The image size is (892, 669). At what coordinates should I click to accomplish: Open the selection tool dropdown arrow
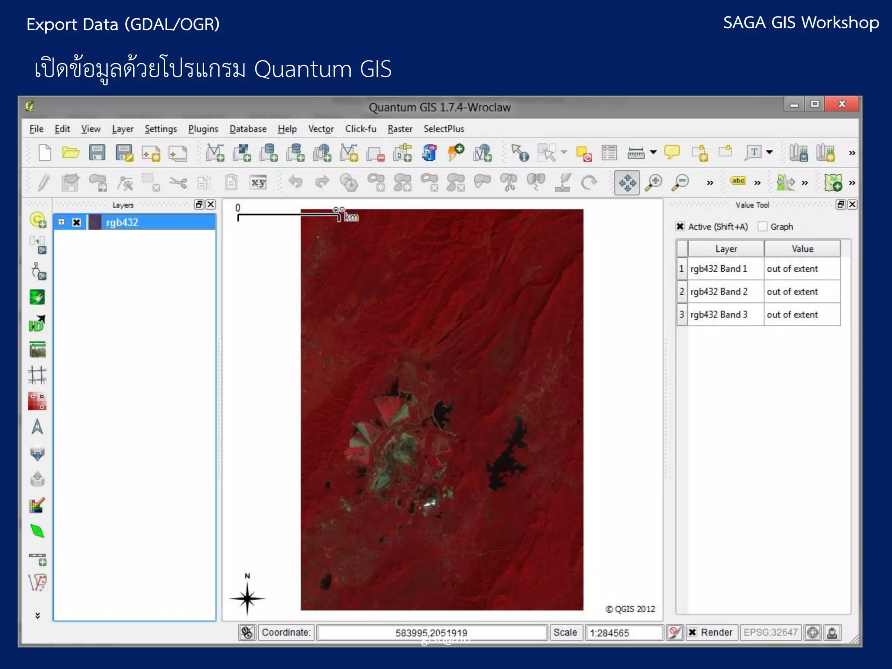[x=564, y=152]
